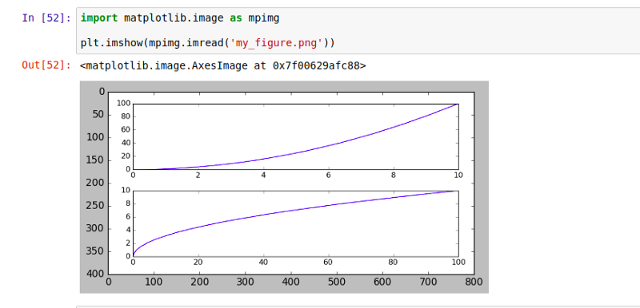640x308 pixels.
Task: Click the plt.imshow code line
Action: tap(207, 43)
